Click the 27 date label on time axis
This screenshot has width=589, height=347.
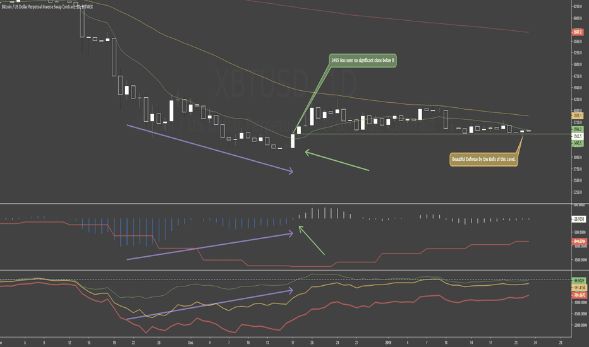click(x=356, y=343)
